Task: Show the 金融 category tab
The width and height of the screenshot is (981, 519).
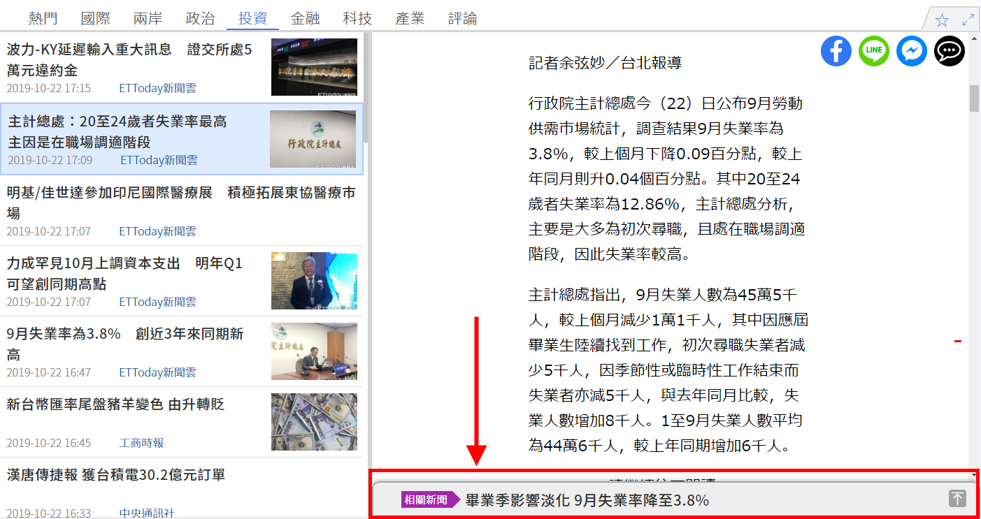Action: (x=306, y=19)
